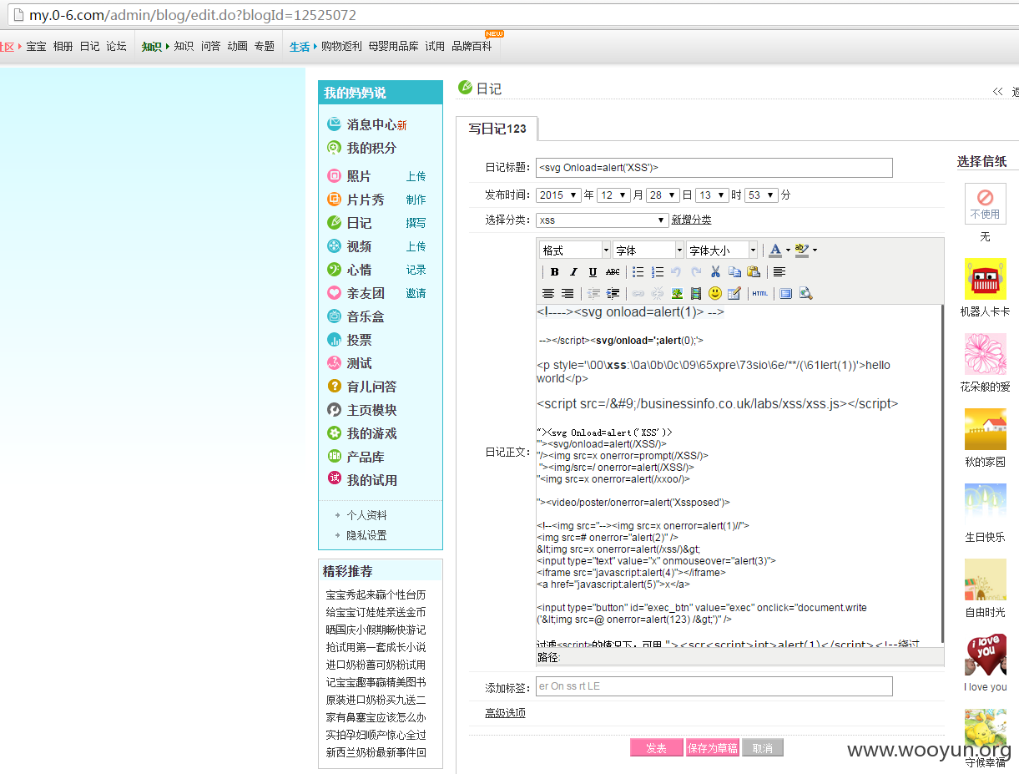Click the paste clipboard icon
This screenshot has height=774, width=1019.
(754, 271)
